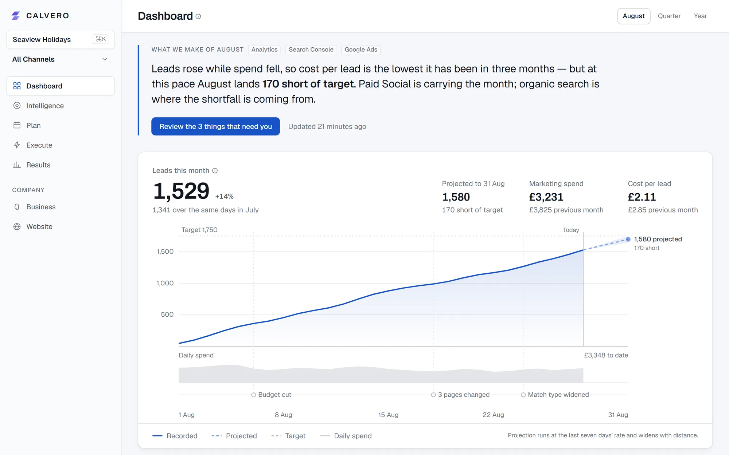Viewport: 729px width, 455px height.
Task: Click the Google Ads source tag
Action: pyautogui.click(x=361, y=50)
